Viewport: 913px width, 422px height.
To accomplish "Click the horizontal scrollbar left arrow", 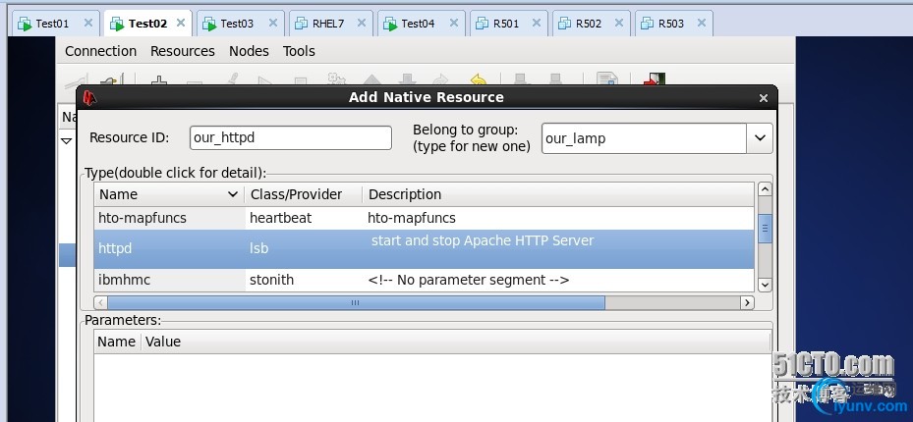I will [x=100, y=303].
